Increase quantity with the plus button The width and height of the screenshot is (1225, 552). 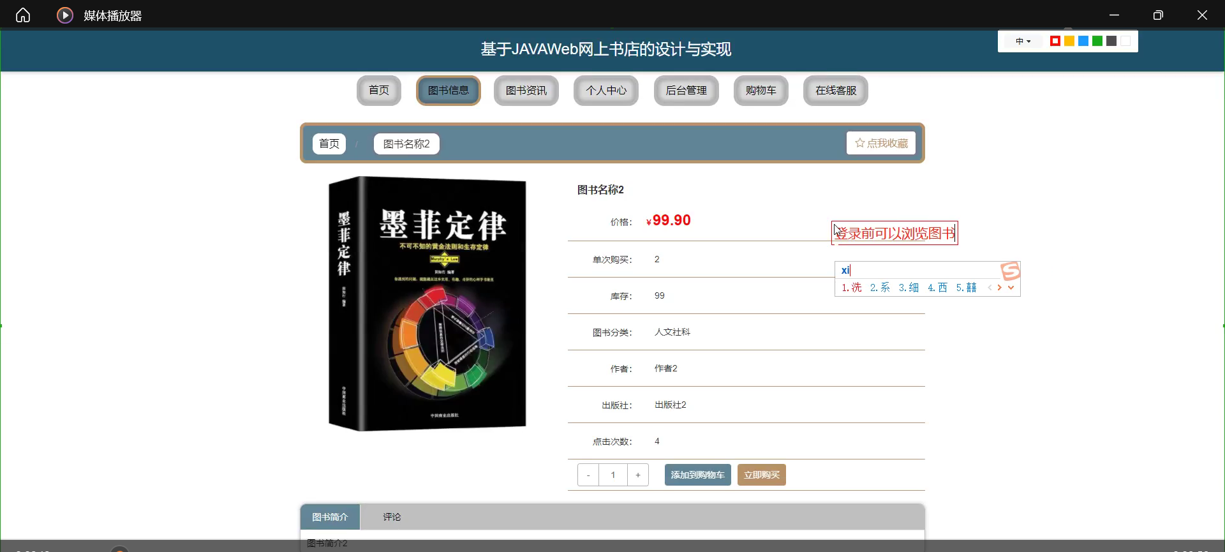pos(638,475)
